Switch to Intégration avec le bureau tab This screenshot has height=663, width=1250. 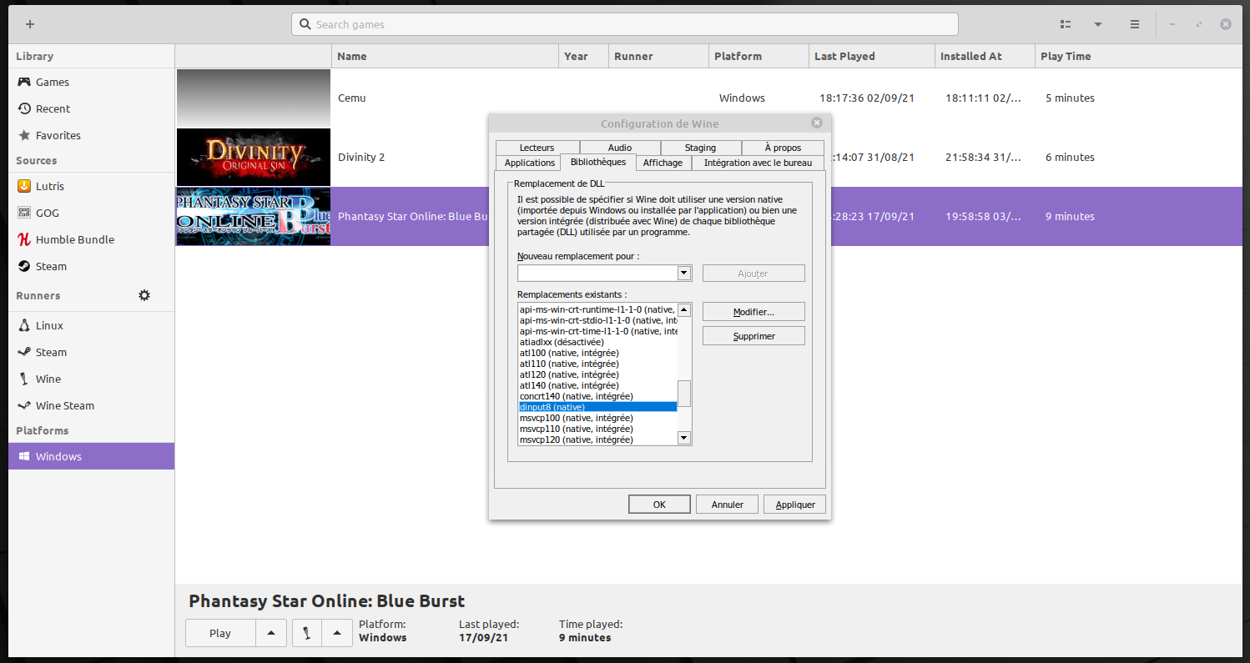[x=758, y=163]
